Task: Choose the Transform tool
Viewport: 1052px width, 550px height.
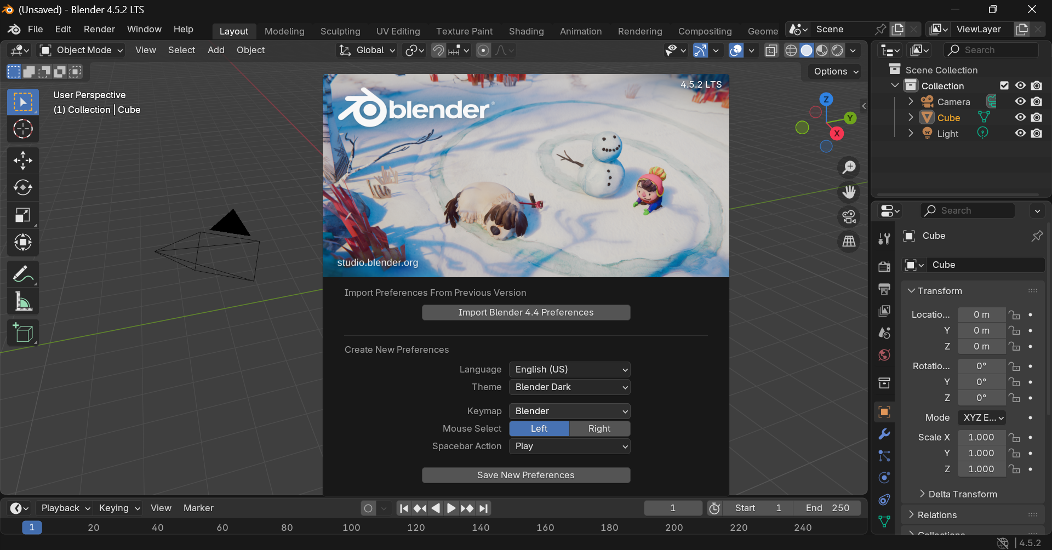Action: [22, 242]
